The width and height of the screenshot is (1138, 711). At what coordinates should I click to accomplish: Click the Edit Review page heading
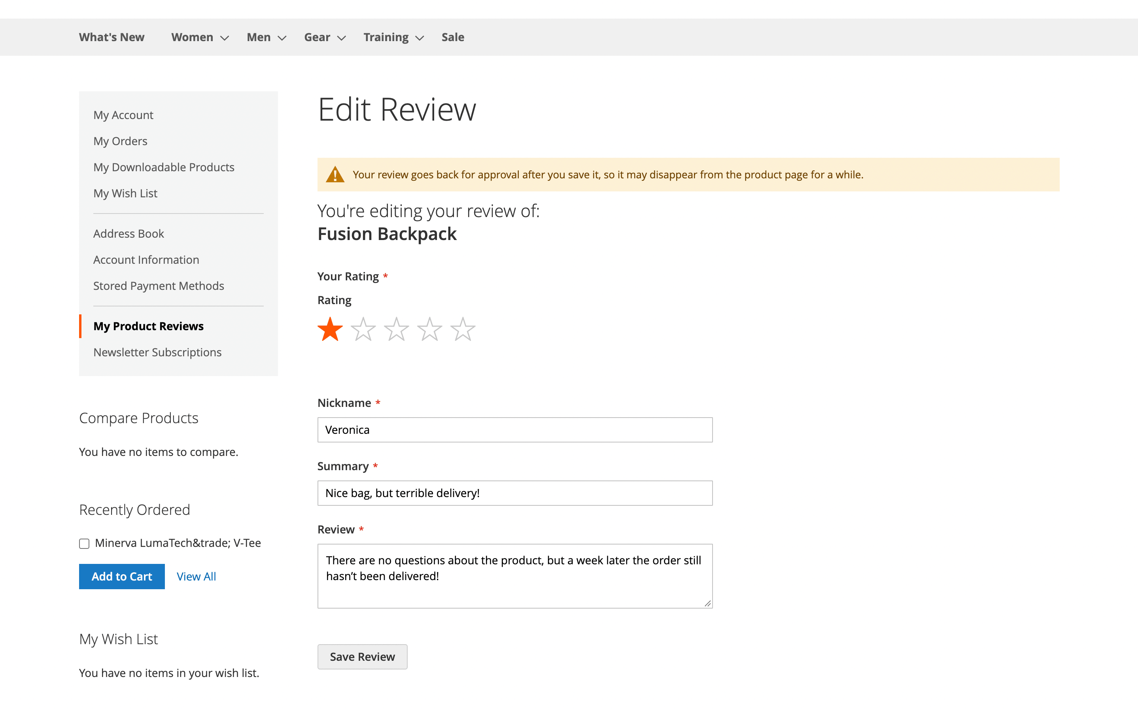[397, 110]
